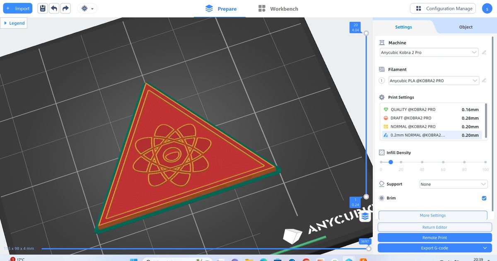Disable the Brim option
The width and height of the screenshot is (497, 261).
(484, 198)
